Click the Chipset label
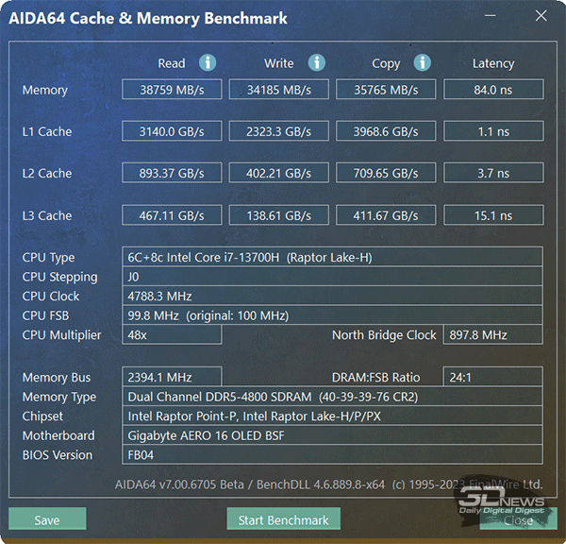Screen dimensions: 566x544 click(42, 416)
